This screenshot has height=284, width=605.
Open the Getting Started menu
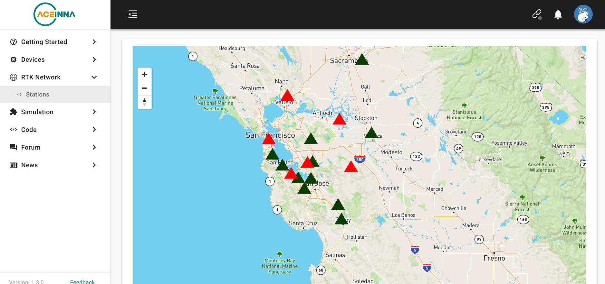(x=55, y=42)
